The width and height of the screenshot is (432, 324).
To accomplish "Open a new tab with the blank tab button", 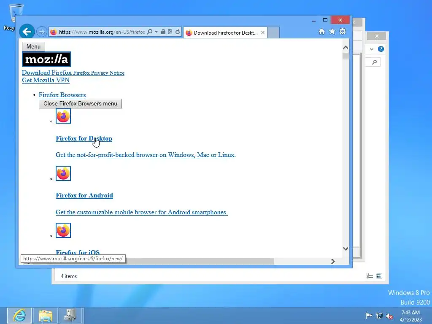I will (x=273, y=32).
